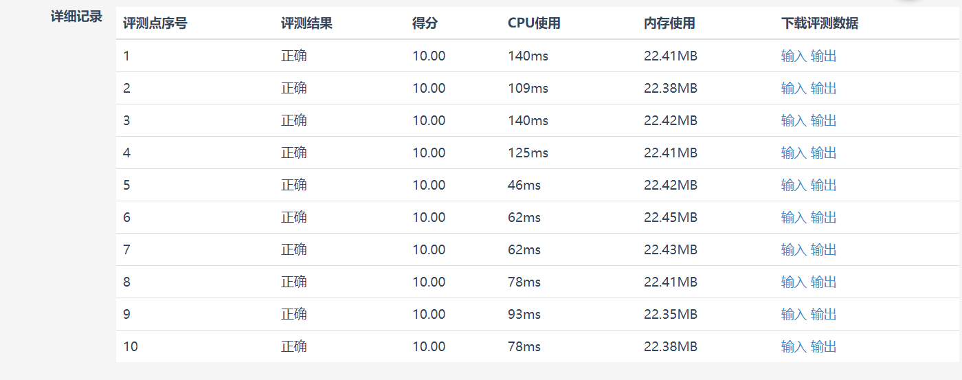Click 输入 for test point 3
Viewport: 962px width, 380px height.
tap(793, 121)
